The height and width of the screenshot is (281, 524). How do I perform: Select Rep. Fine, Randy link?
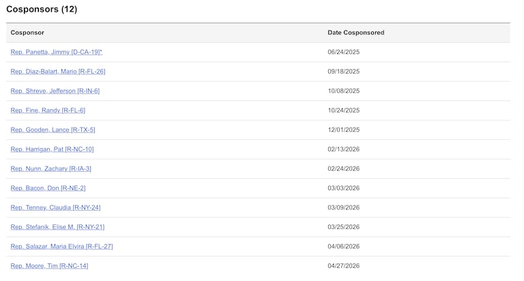point(48,110)
